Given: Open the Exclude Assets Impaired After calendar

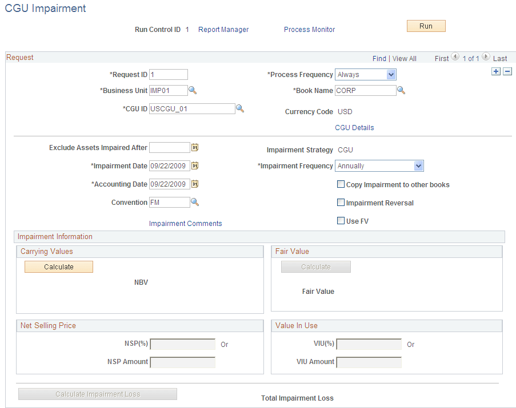Looking at the screenshot, I should click(x=194, y=147).
